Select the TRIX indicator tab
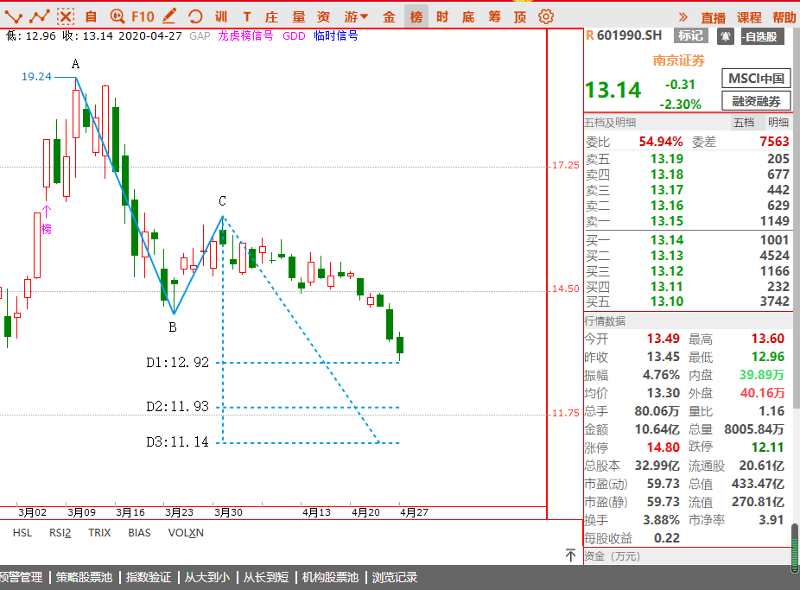The height and width of the screenshot is (590, 800). (99, 533)
